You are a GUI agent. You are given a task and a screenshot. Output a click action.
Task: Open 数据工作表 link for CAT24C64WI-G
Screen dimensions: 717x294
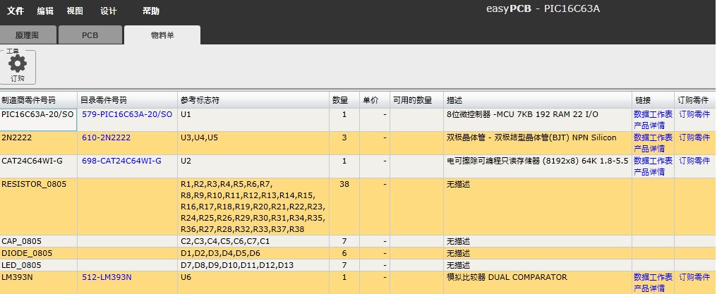pyautogui.click(x=653, y=161)
